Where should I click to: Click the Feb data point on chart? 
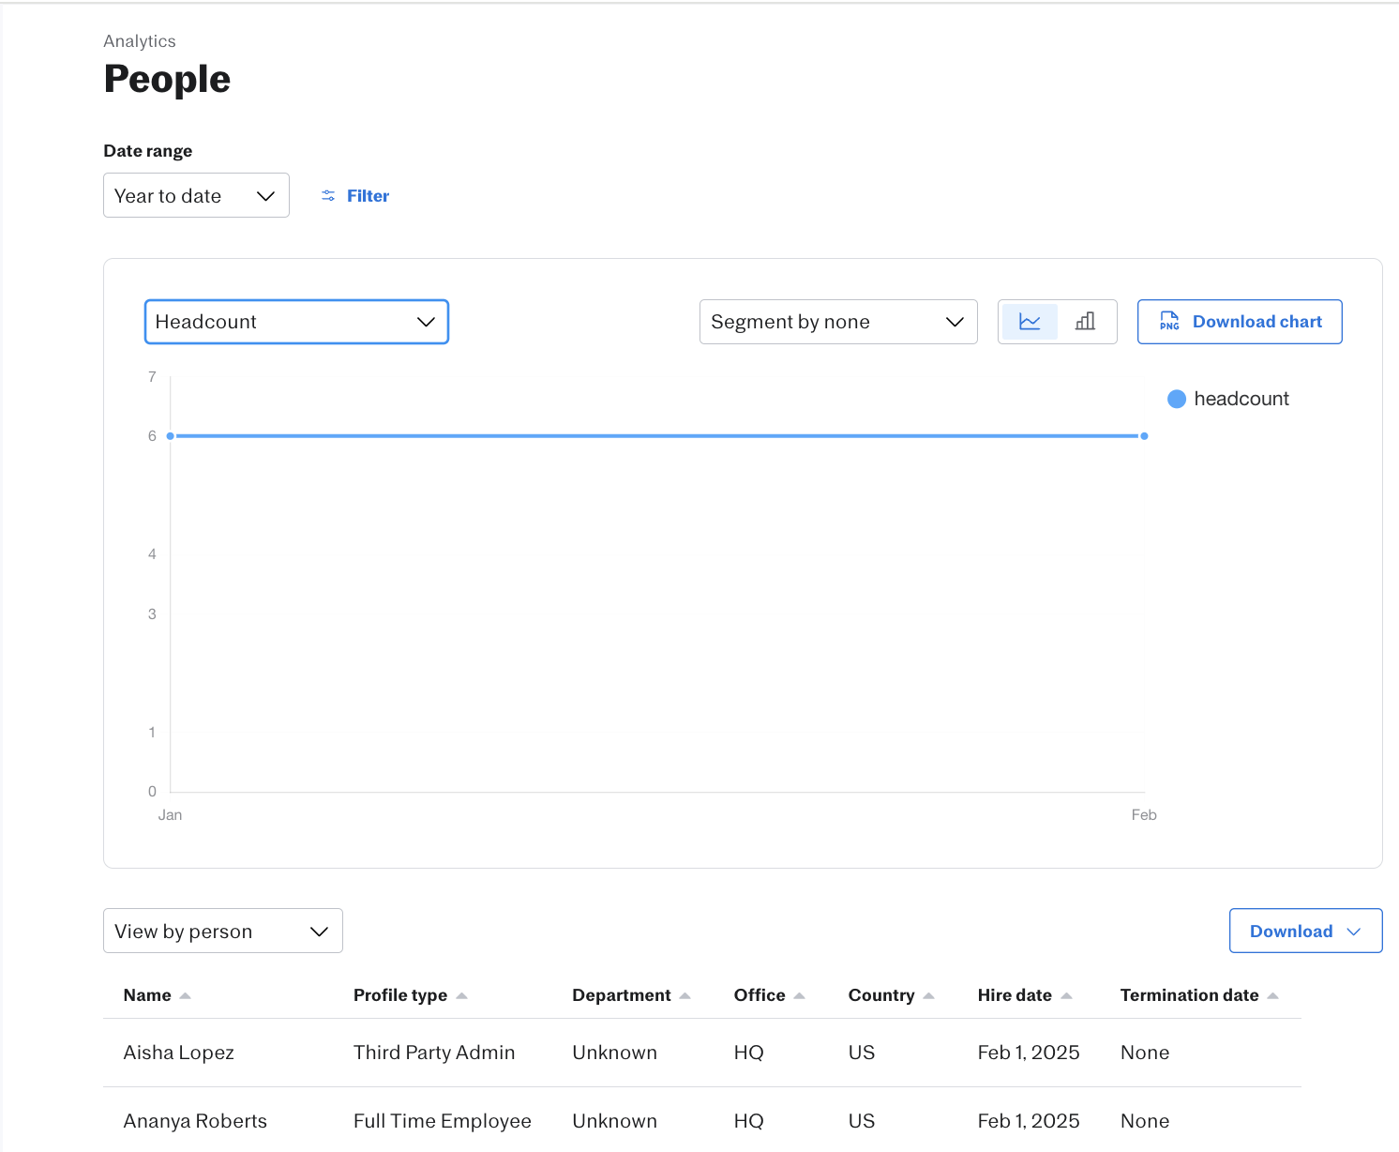[1144, 436]
